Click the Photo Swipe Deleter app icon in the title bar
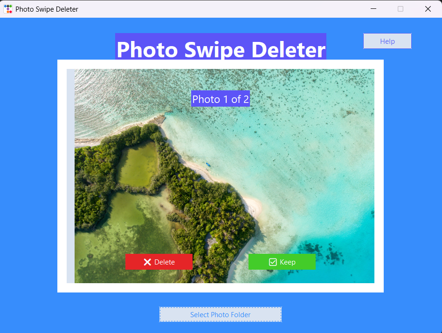442x333 pixels. pos(8,9)
